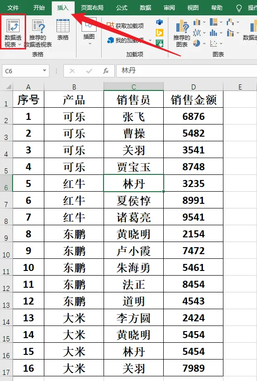Viewport: 257px width, 381px height.
Task: Click the People Graph add-in icon
Action: click(160, 44)
